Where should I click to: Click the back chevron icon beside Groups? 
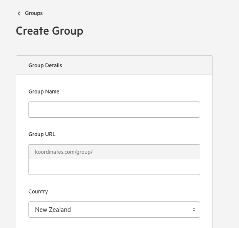tap(19, 13)
